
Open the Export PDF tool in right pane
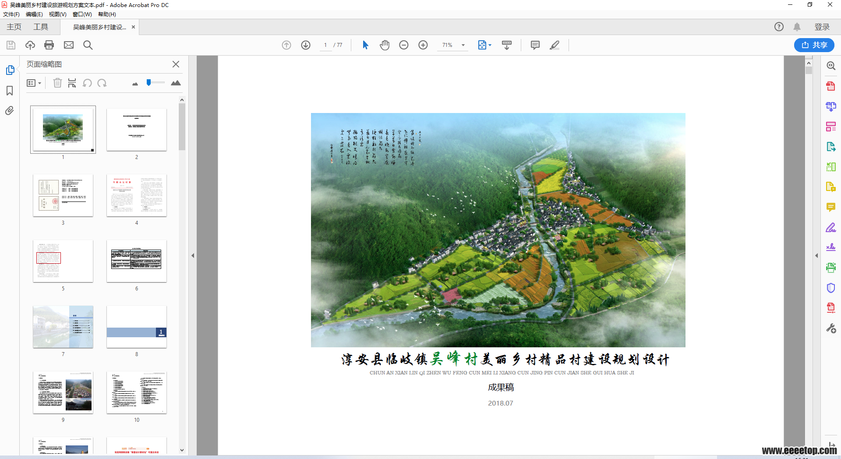click(x=831, y=147)
